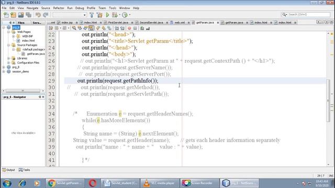Screen dimensions: 335x188
Task: Start macro recording with the red circle
Action: coord(129,28)
